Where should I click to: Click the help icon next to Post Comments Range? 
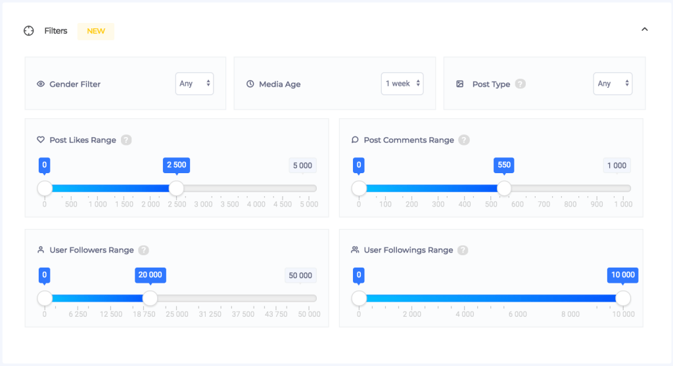[464, 140]
